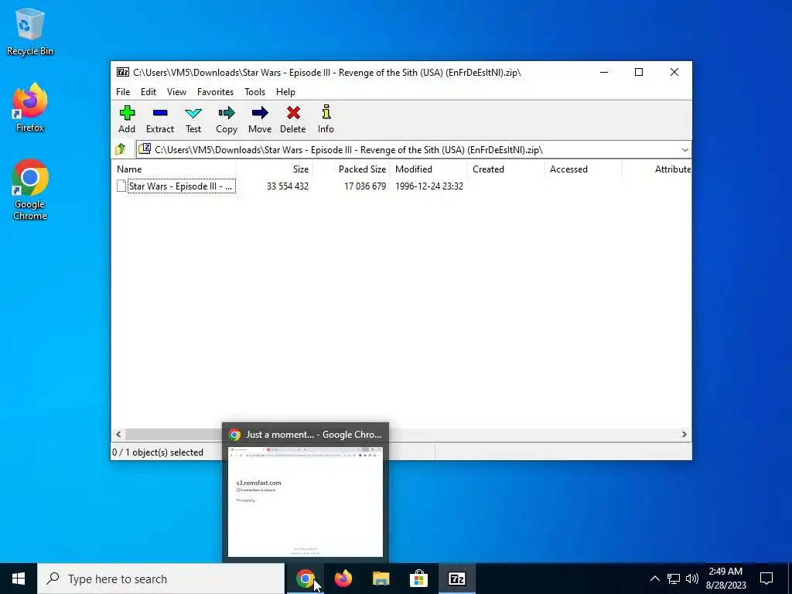
Task: Click the taskbar clock and date
Action: [725, 579]
